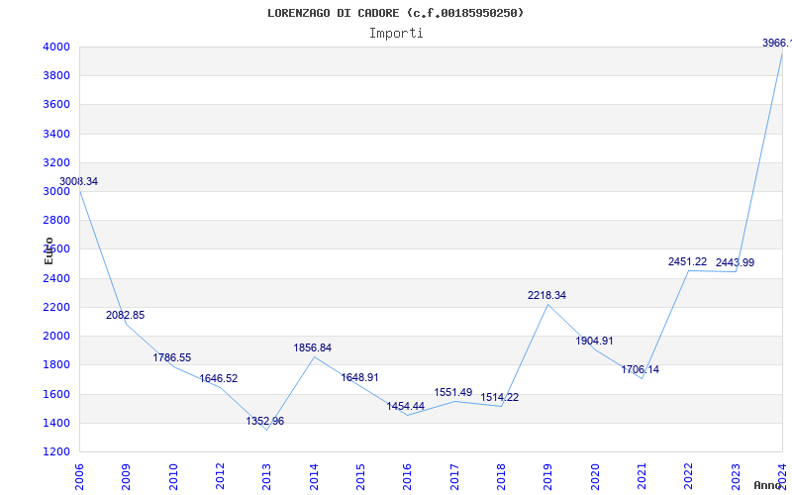
Task: Click the 2015 x-axis year label
Action: click(x=360, y=477)
